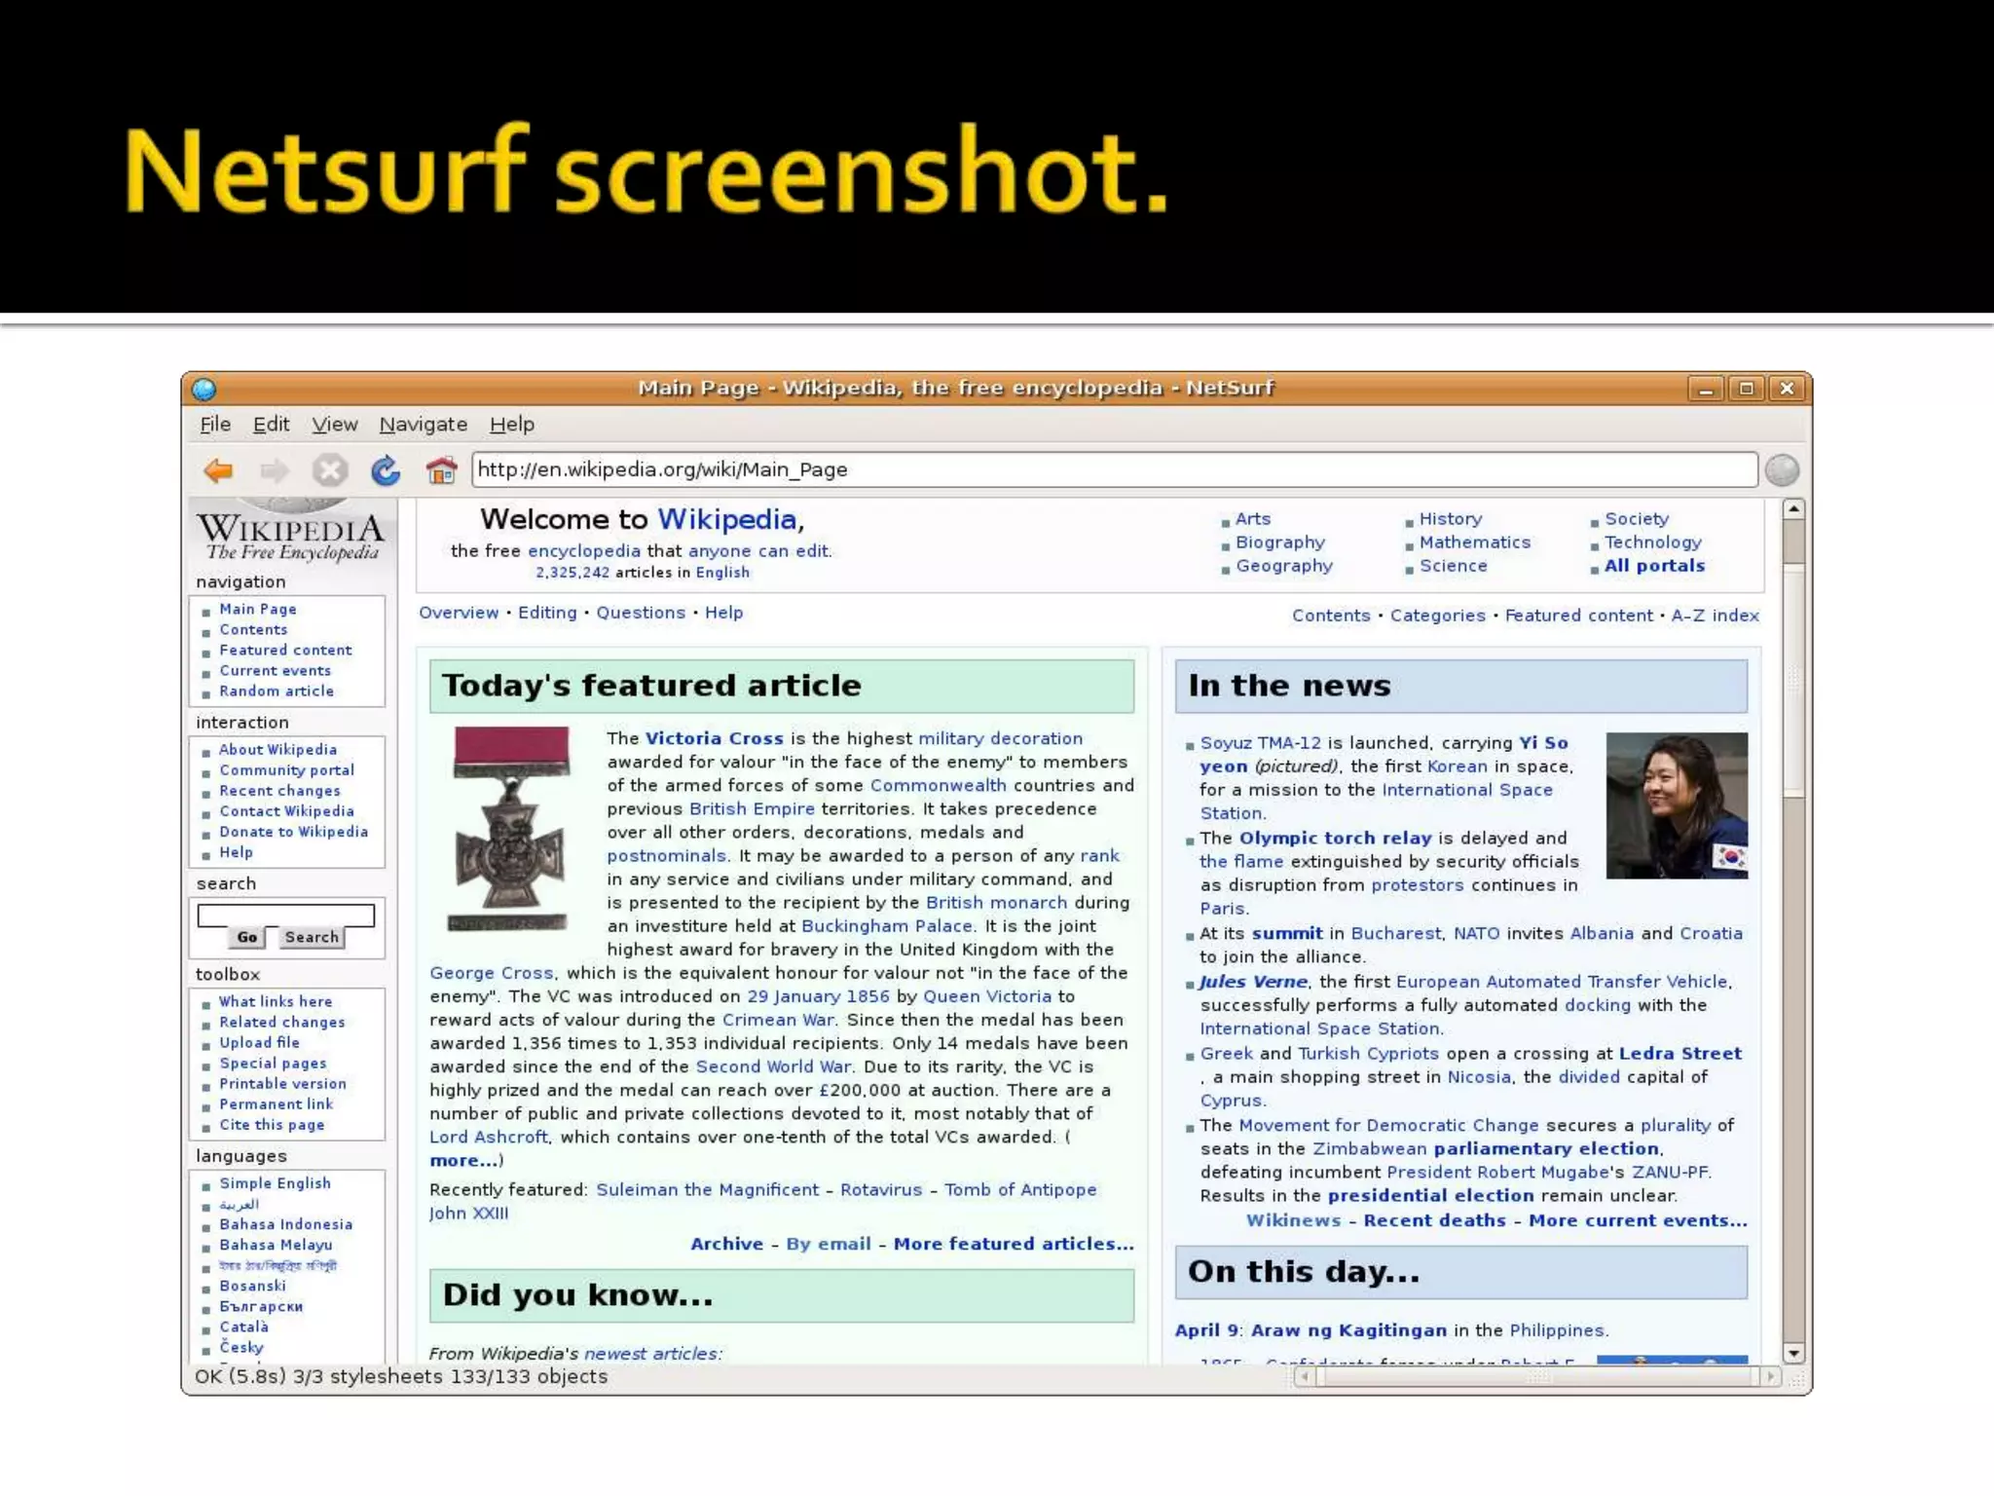1994x1496 pixels.
Task: Open the Ledra Street link
Action: coord(1680,1053)
